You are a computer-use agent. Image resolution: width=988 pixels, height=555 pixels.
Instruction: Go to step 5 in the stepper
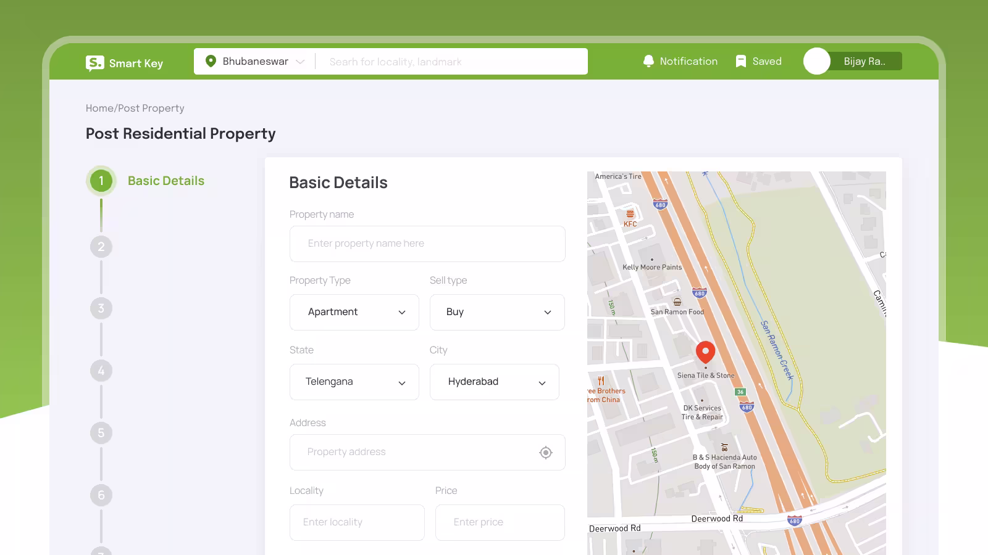pyautogui.click(x=101, y=433)
